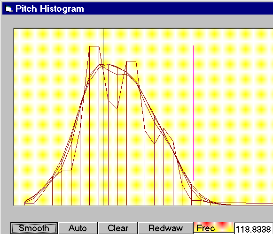Click the small peak on the right shoulder
Viewport: 273px width, 234px height.
164,128
